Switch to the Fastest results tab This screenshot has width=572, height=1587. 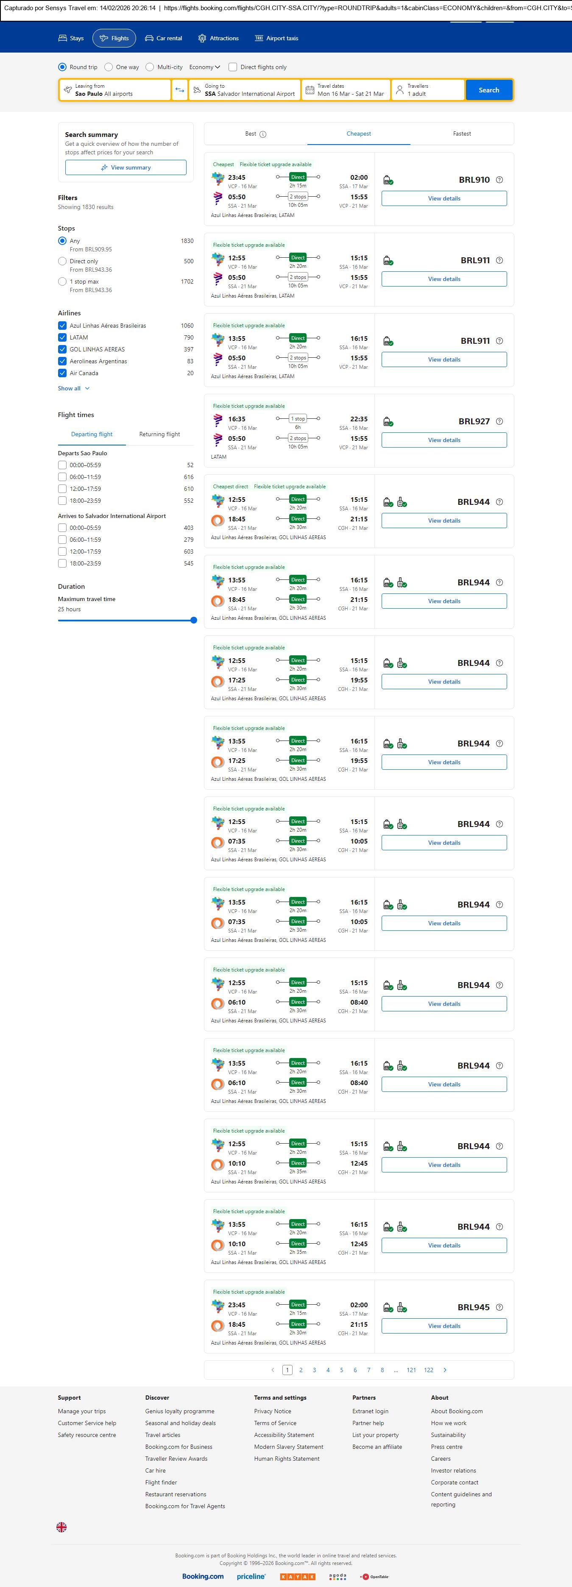pyautogui.click(x=462, y=134)
